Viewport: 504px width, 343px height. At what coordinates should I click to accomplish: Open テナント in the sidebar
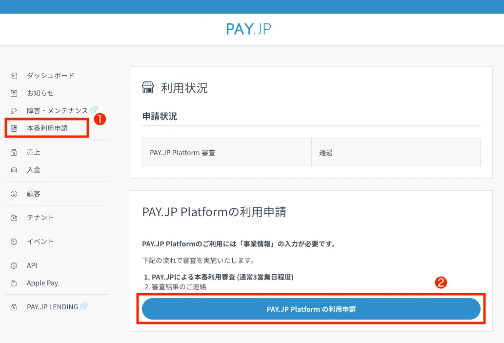coord(40,218)
